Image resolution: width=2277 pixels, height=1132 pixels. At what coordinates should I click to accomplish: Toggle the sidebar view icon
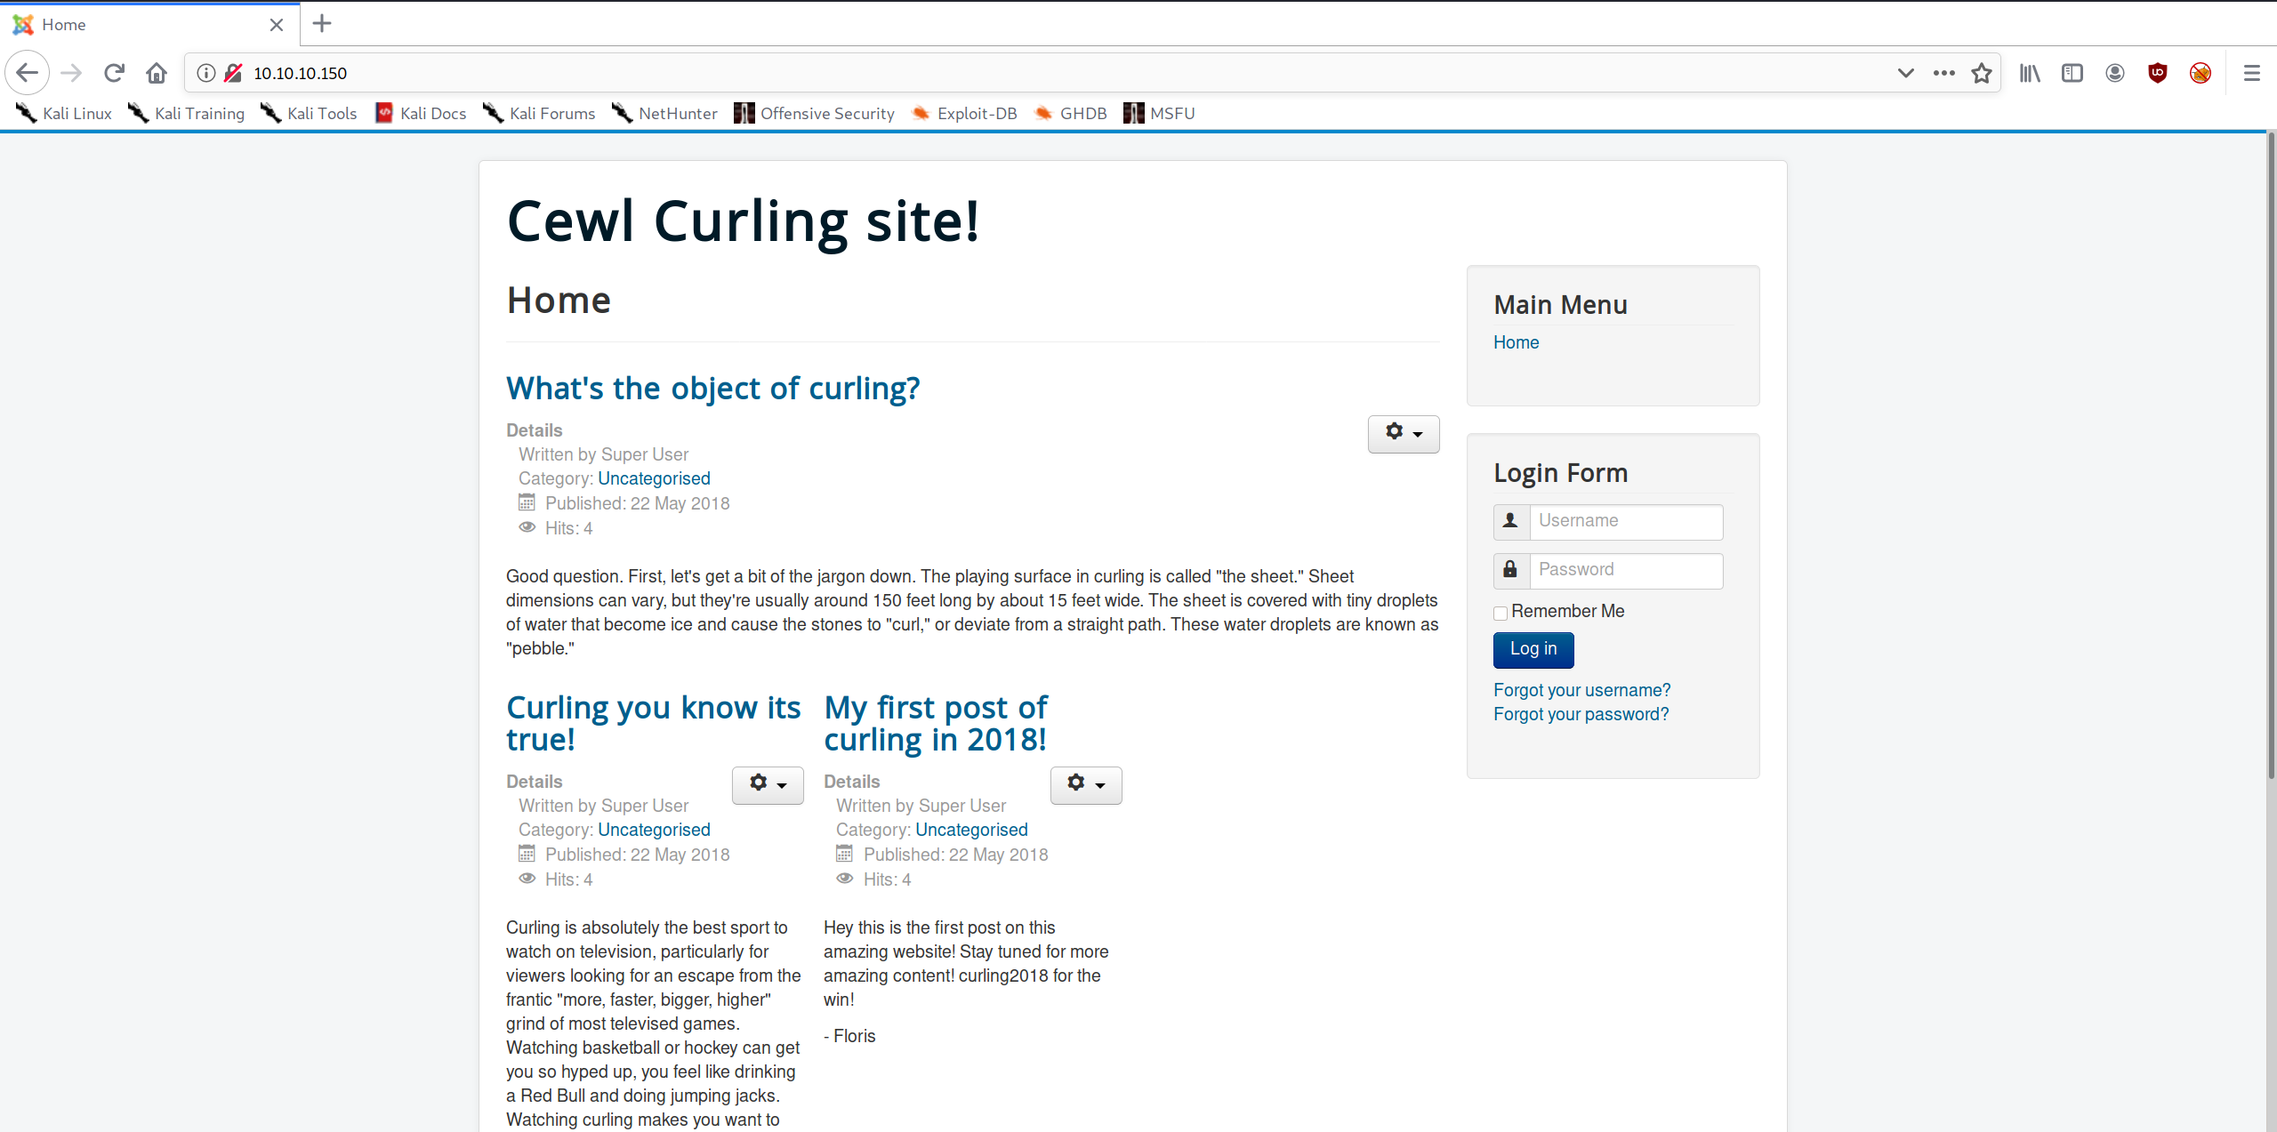pos(2072,73)
